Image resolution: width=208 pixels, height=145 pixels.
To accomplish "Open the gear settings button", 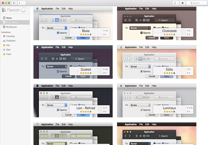I will pyautogui.click(x=183, y=3).
